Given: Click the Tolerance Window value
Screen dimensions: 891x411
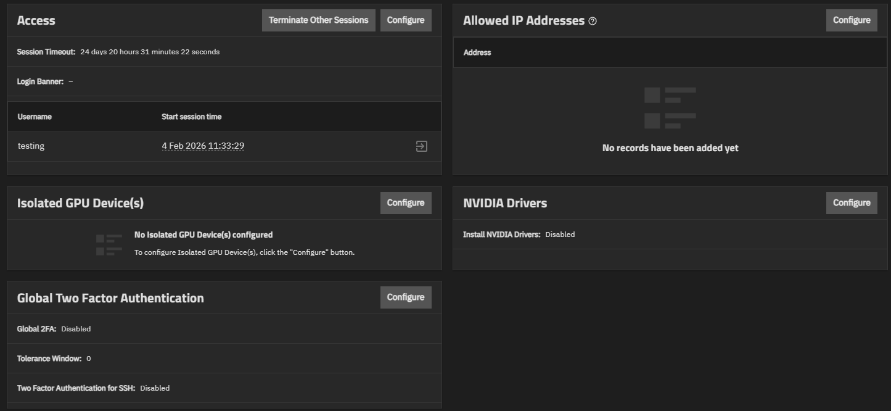Looking at the screenshot, I should tap(88, 359).
